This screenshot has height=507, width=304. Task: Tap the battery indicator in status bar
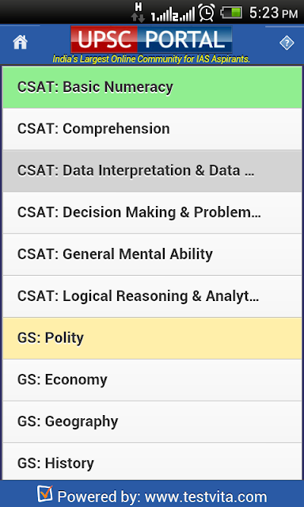231,13
